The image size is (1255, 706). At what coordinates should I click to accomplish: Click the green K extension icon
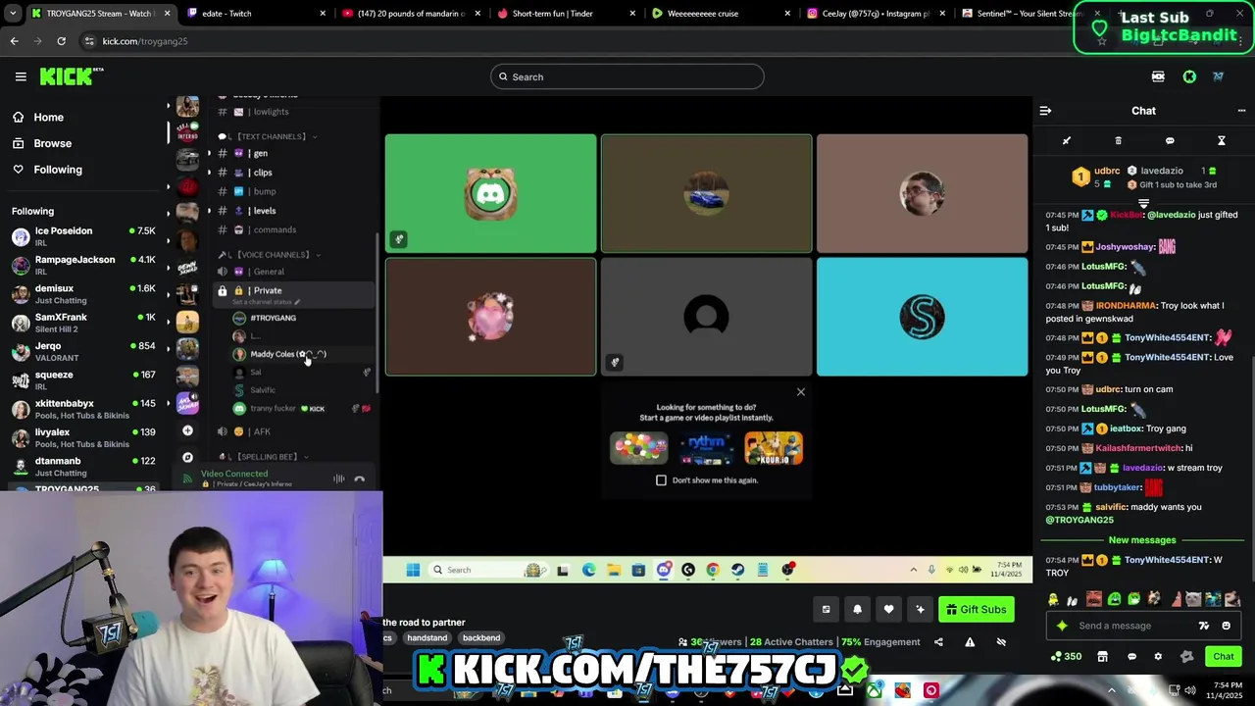tap(1189, 76)
